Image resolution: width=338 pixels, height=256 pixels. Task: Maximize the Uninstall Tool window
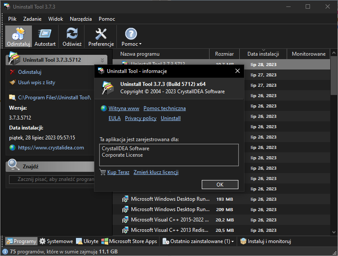pyautogui.click(x=308, y=7)
